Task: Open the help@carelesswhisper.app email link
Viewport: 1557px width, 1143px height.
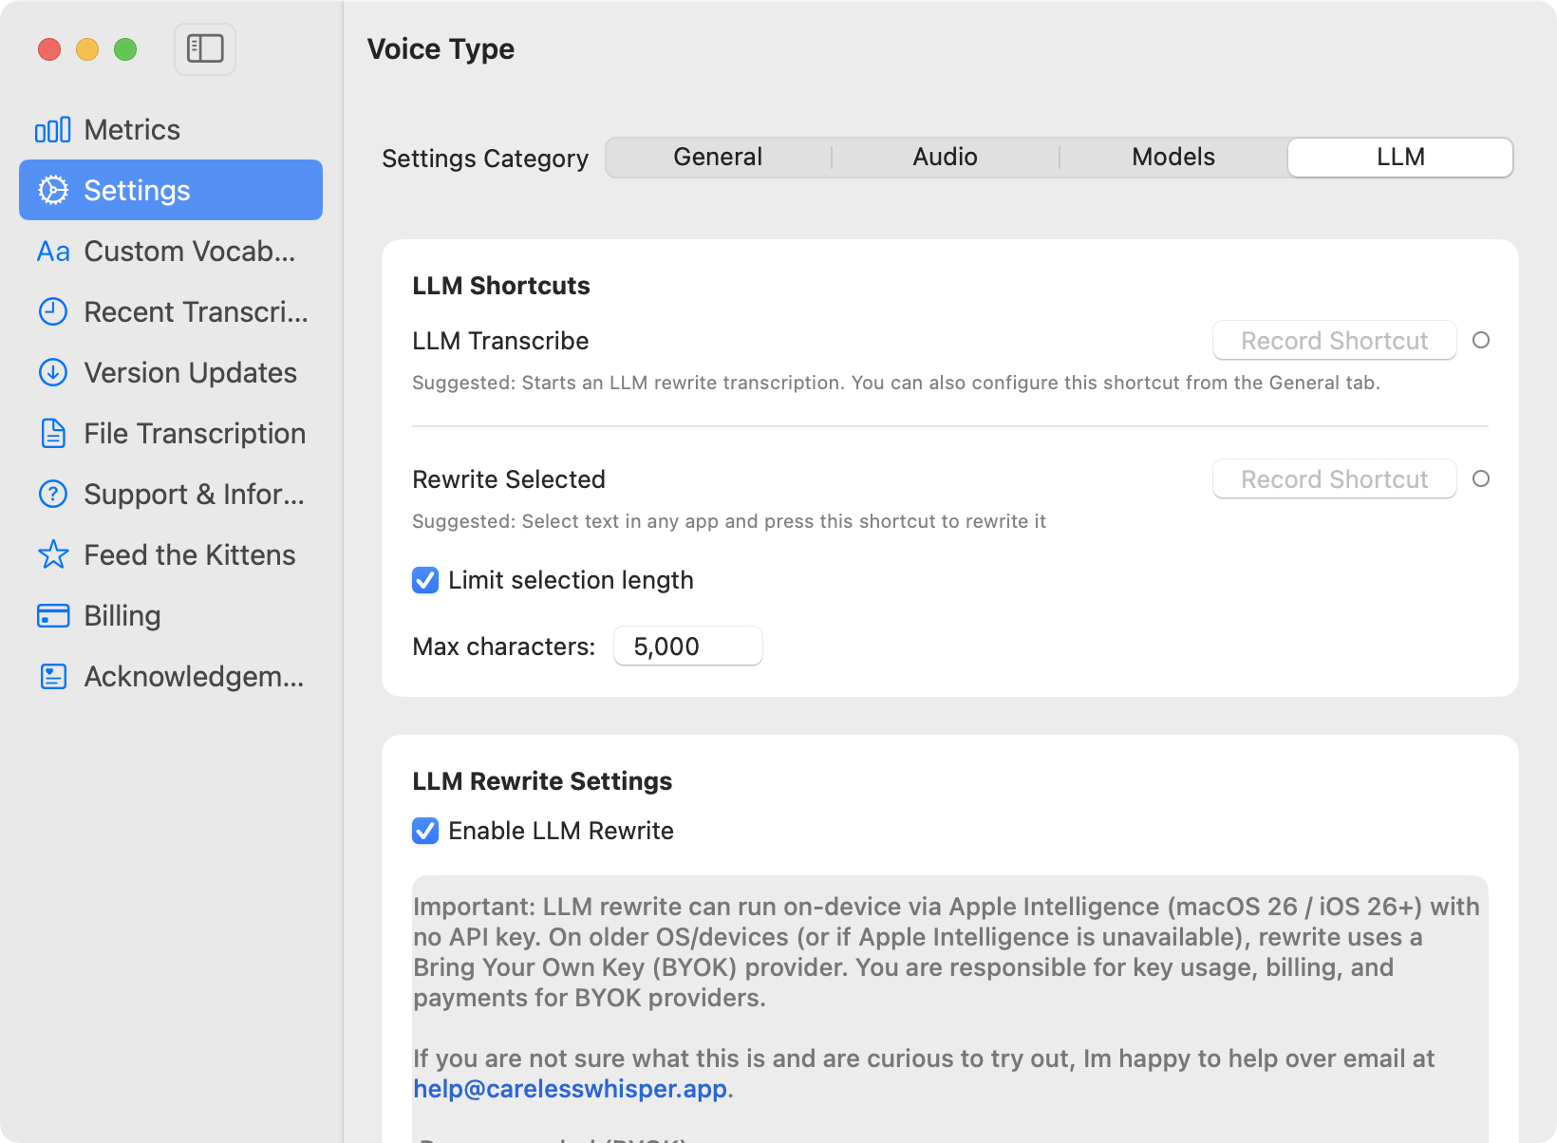Action: (570, 1089)
